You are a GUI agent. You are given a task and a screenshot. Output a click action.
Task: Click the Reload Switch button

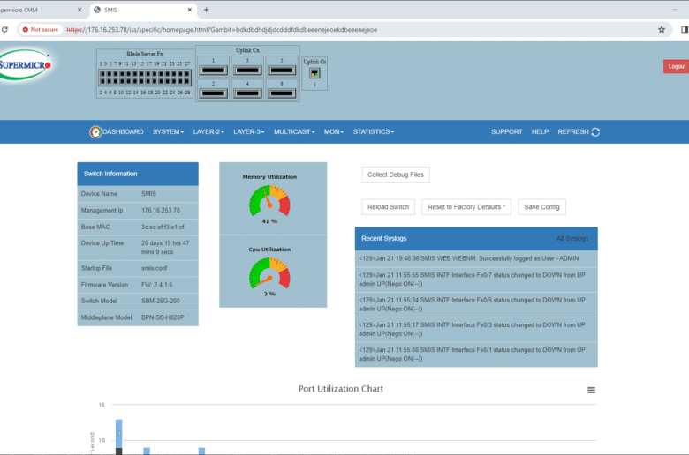pos(388,207)
